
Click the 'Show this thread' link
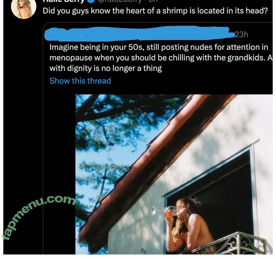tap(80, 81)
